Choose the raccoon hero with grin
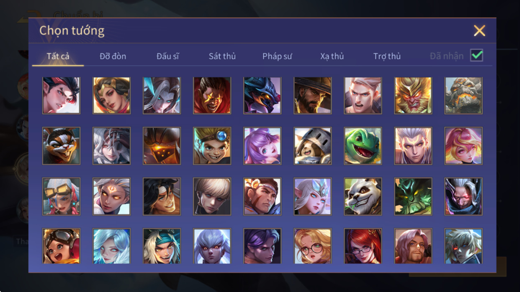Image resolution: width=520 pixels, height=292 pixels. (61, 146)
